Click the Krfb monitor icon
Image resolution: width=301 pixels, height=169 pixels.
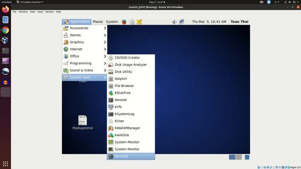click(x=111, y=107)
